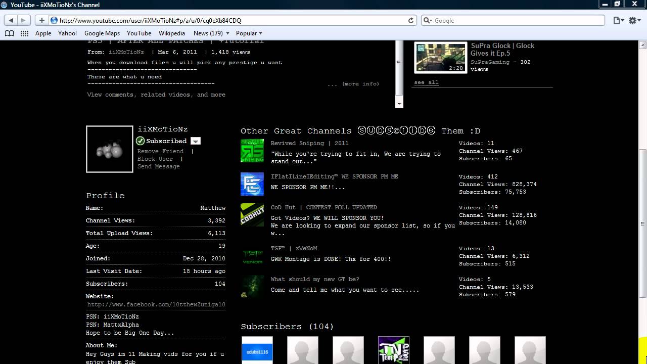647x364 pixels.
Task: Open the Wikipedia bookmark
Action: click(172, 33)
